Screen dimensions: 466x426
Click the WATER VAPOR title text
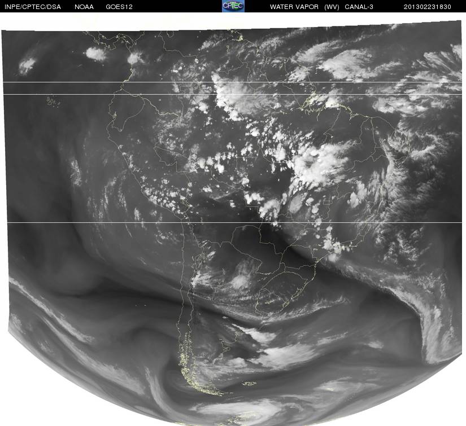294,7
